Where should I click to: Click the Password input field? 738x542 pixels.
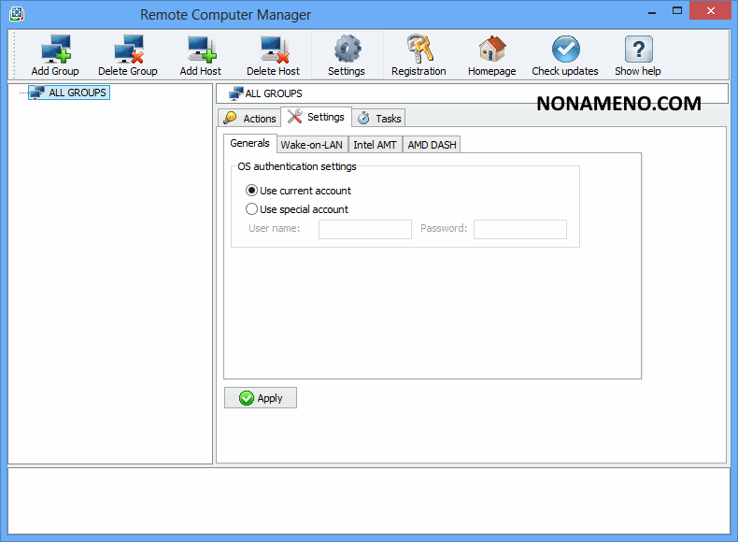point(519,229)
